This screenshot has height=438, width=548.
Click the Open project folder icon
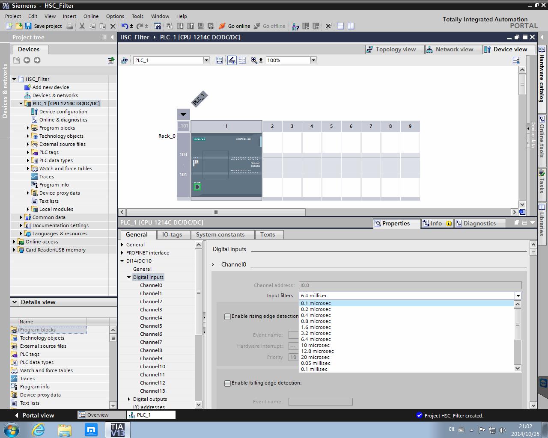(x=19, y=26)
